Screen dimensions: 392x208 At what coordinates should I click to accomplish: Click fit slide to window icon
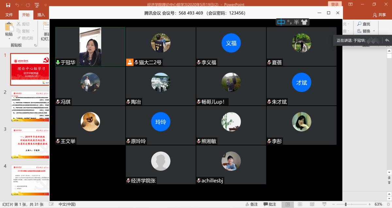tap(387, 204)
